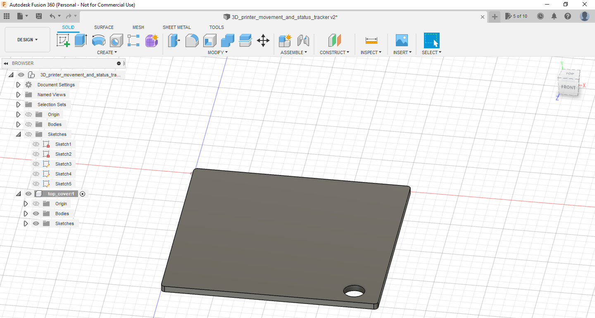Switch to the SHEET METAL tab
This screenshot has width=595, height=318.
point(176,27)
